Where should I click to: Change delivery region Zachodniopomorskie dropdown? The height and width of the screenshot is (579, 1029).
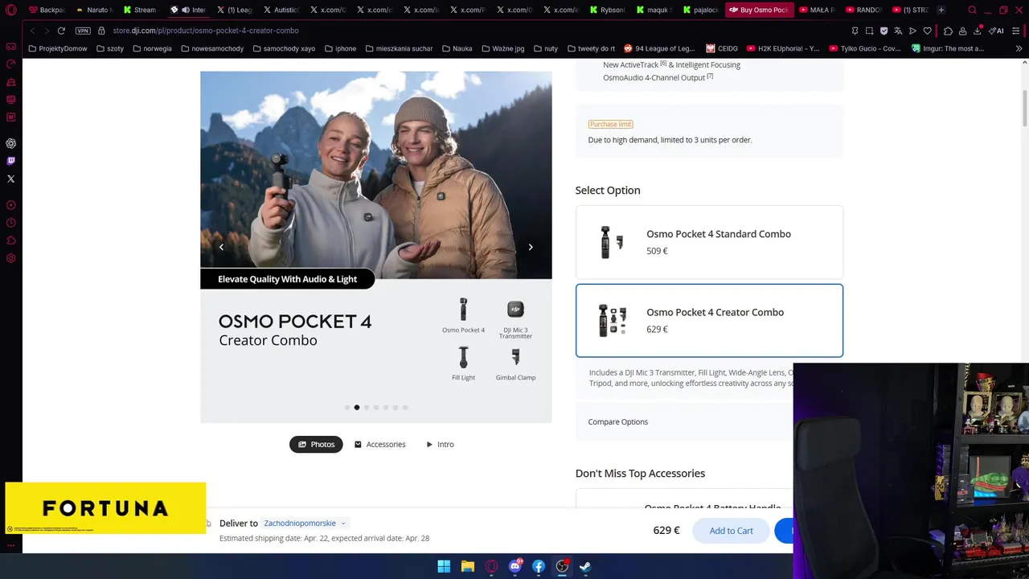tap(305, 523)
